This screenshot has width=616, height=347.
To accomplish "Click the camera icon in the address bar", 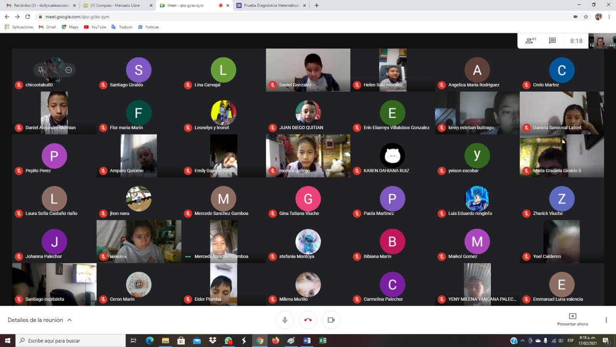I will (575, 16).
